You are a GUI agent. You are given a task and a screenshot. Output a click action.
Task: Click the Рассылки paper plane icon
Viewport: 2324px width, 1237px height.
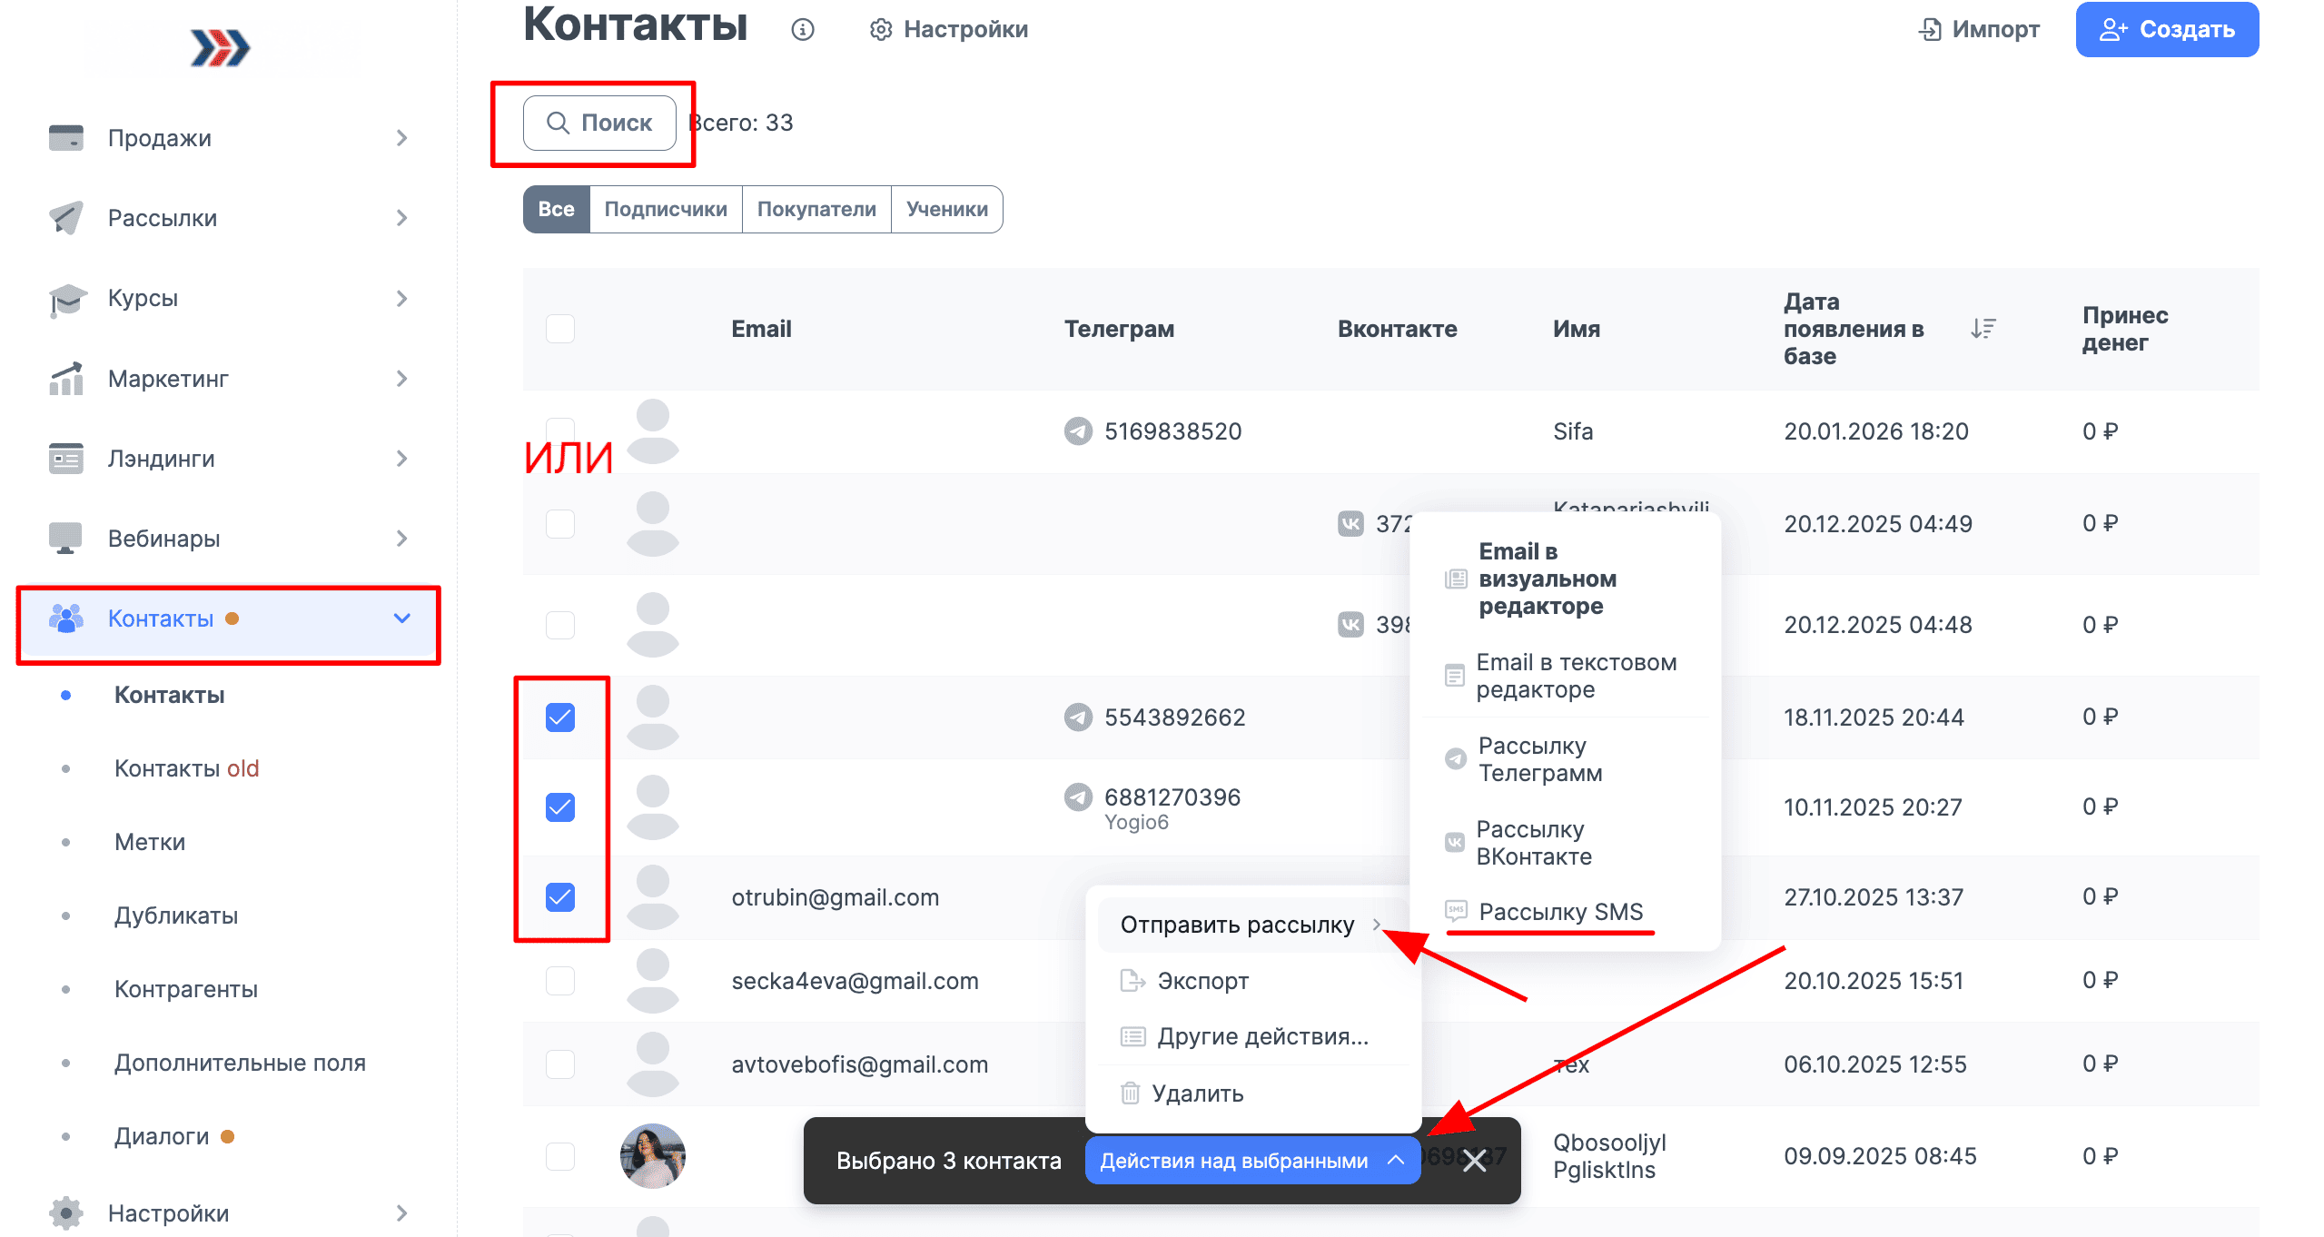(65, 218)
